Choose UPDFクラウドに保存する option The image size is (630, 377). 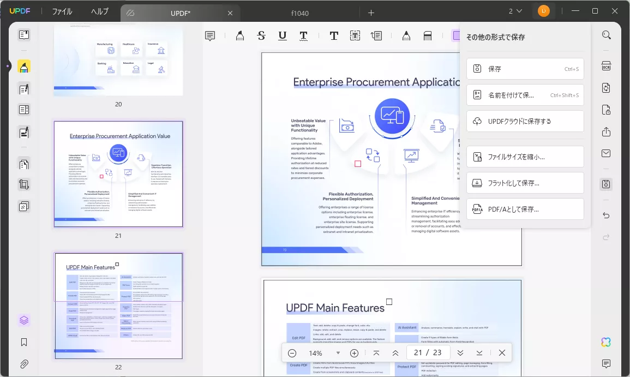[x=525, y=121]
